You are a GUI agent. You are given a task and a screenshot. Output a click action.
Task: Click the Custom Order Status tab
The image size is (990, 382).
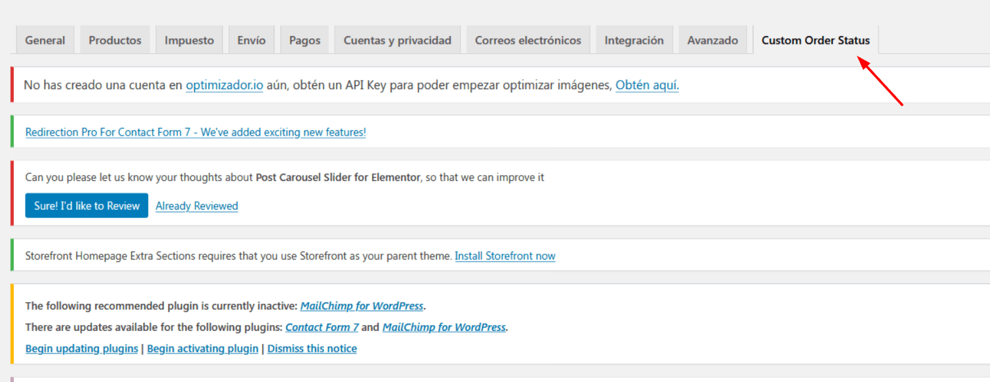click(x=815, y=40)
